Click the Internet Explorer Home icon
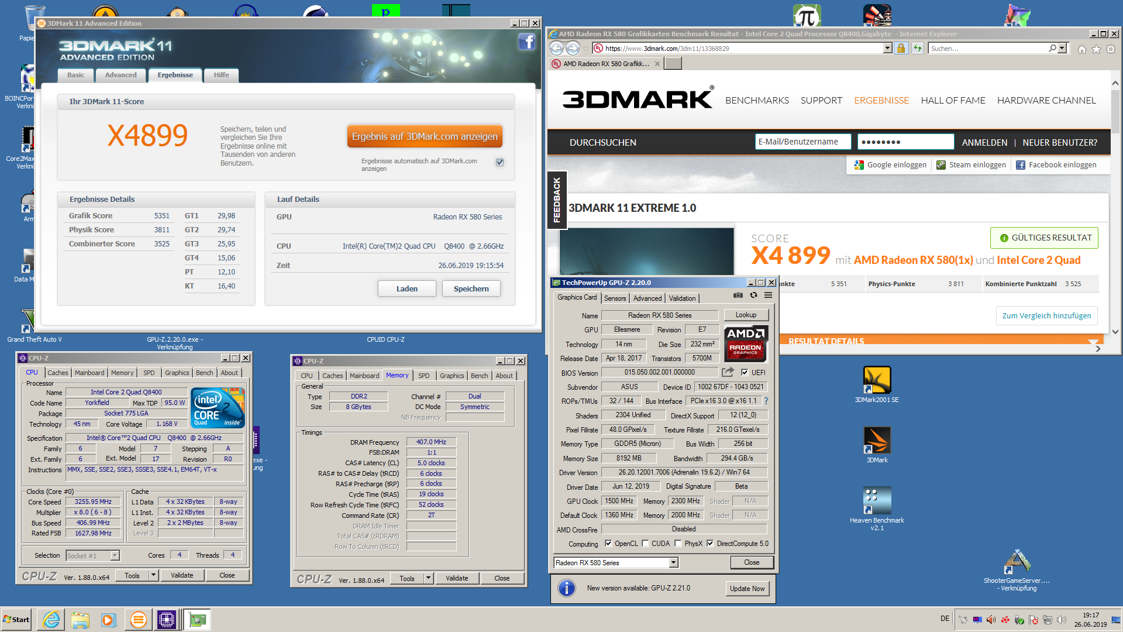Viewport: 1123px width, 632px height. (x=1082, y=49)
